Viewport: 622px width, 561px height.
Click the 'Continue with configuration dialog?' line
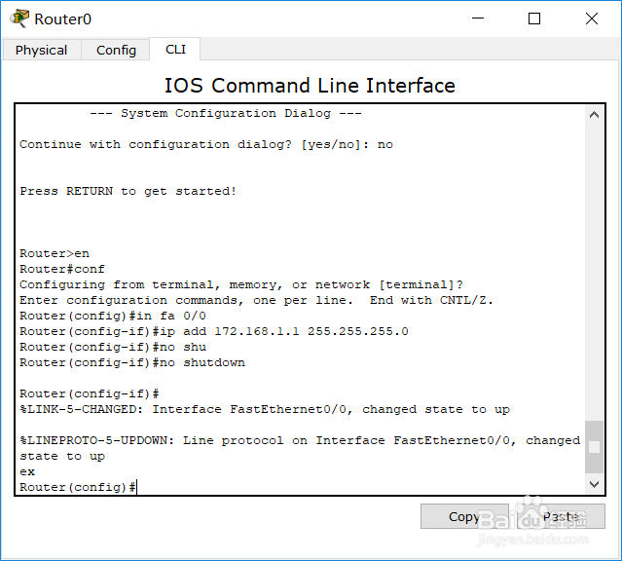[206, 144]
